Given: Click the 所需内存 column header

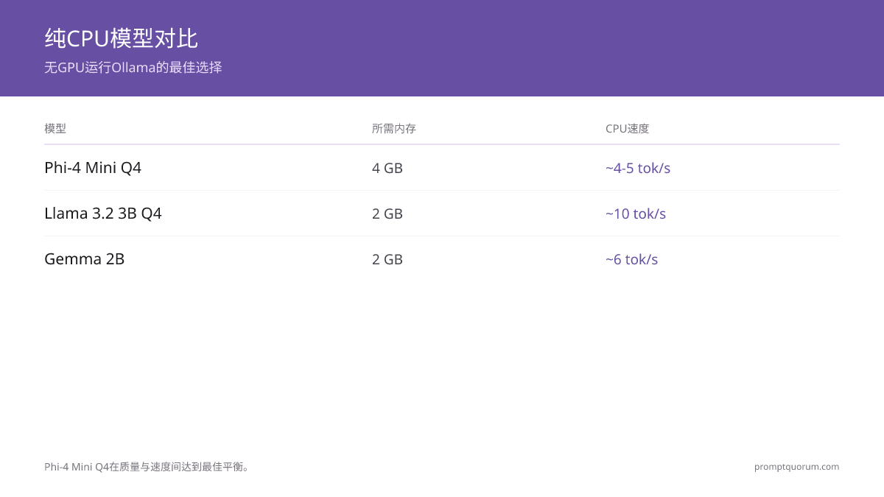Looking at the screenshot, I should click(394, 129).
